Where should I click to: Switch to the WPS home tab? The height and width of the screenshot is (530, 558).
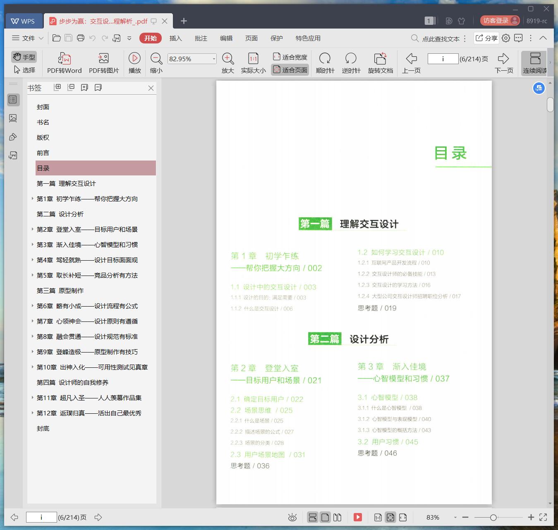pyautogui.click(x=23, y=21)
